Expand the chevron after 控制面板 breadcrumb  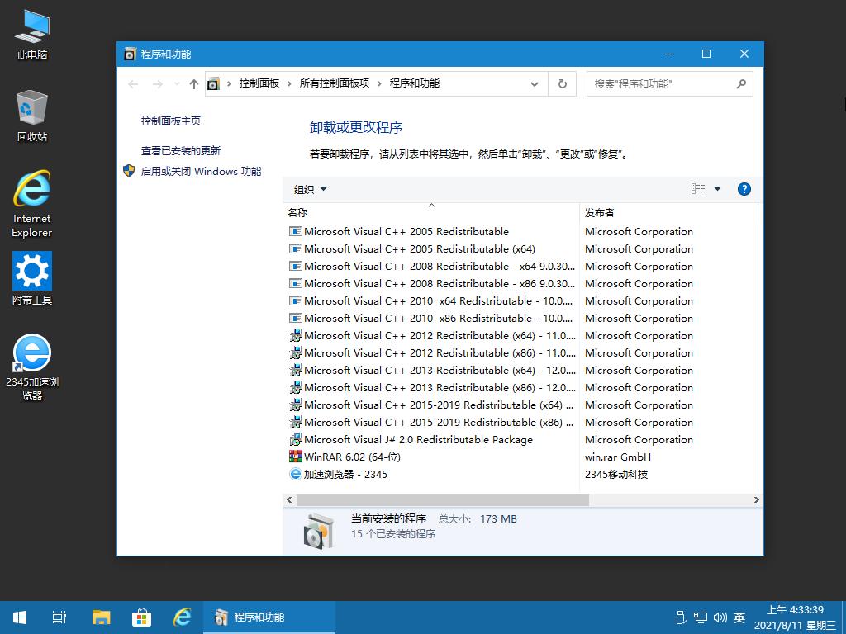[289, 84]
